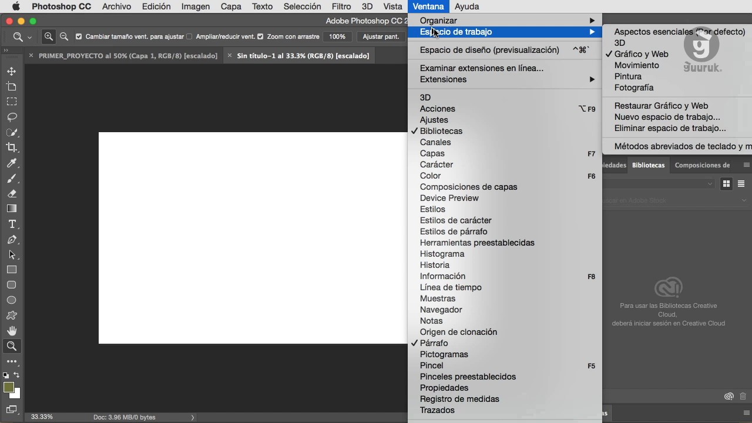Click the Zoom In mode icon
Screen dimensions: 752x423
49,36
